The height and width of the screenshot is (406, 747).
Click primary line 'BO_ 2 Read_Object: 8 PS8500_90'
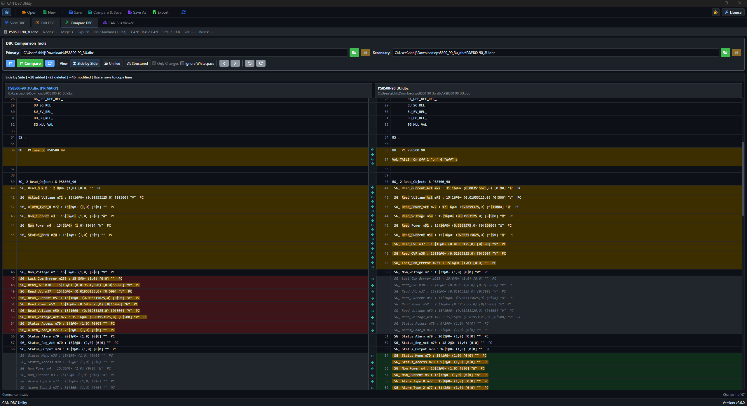(x=47, y=182)
